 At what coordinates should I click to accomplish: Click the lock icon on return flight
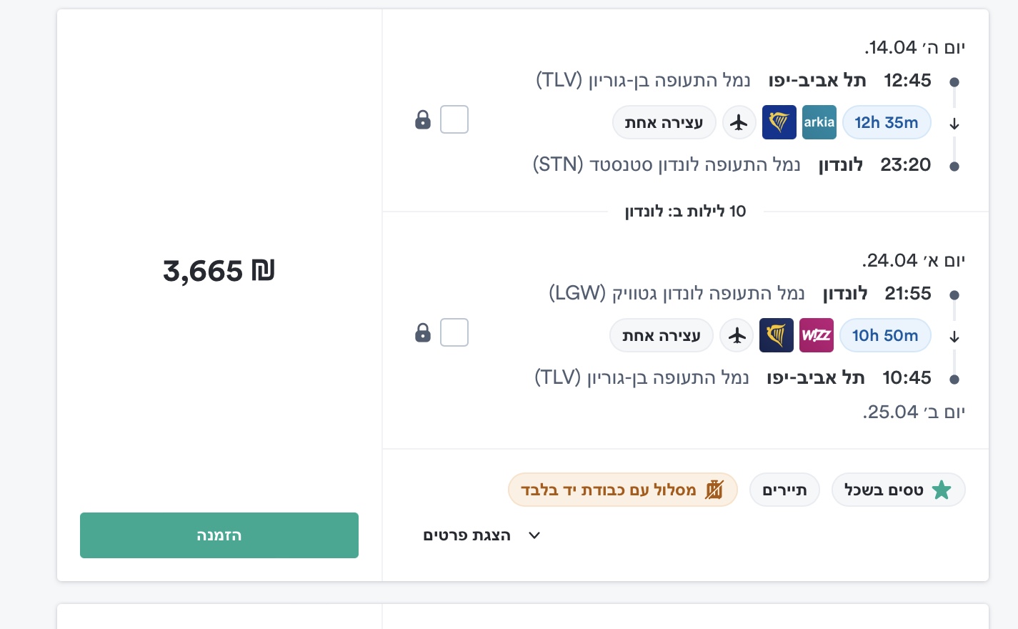423,332
